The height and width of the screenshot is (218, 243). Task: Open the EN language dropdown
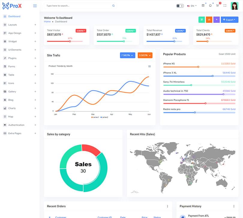pos(192,6)
